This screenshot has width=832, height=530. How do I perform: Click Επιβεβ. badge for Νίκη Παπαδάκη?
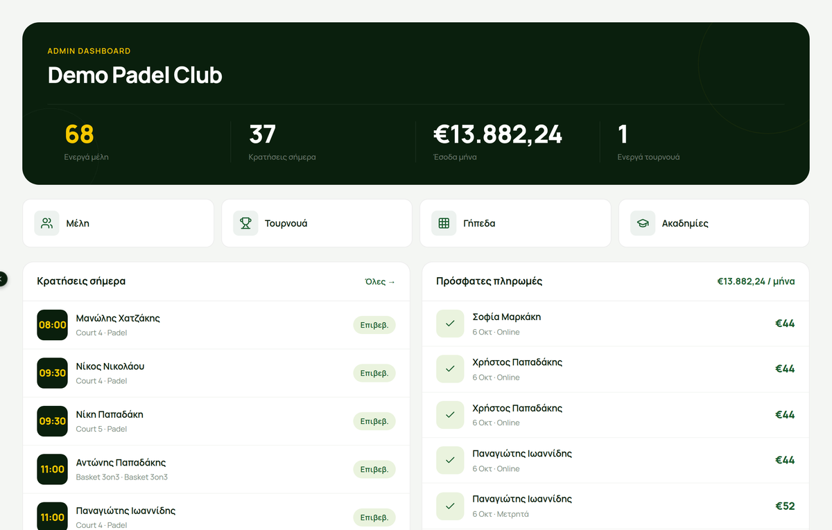tap(374, 421)
